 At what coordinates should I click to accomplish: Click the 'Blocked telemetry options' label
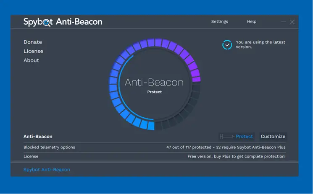pyautogui.click(x=49, y=147)
